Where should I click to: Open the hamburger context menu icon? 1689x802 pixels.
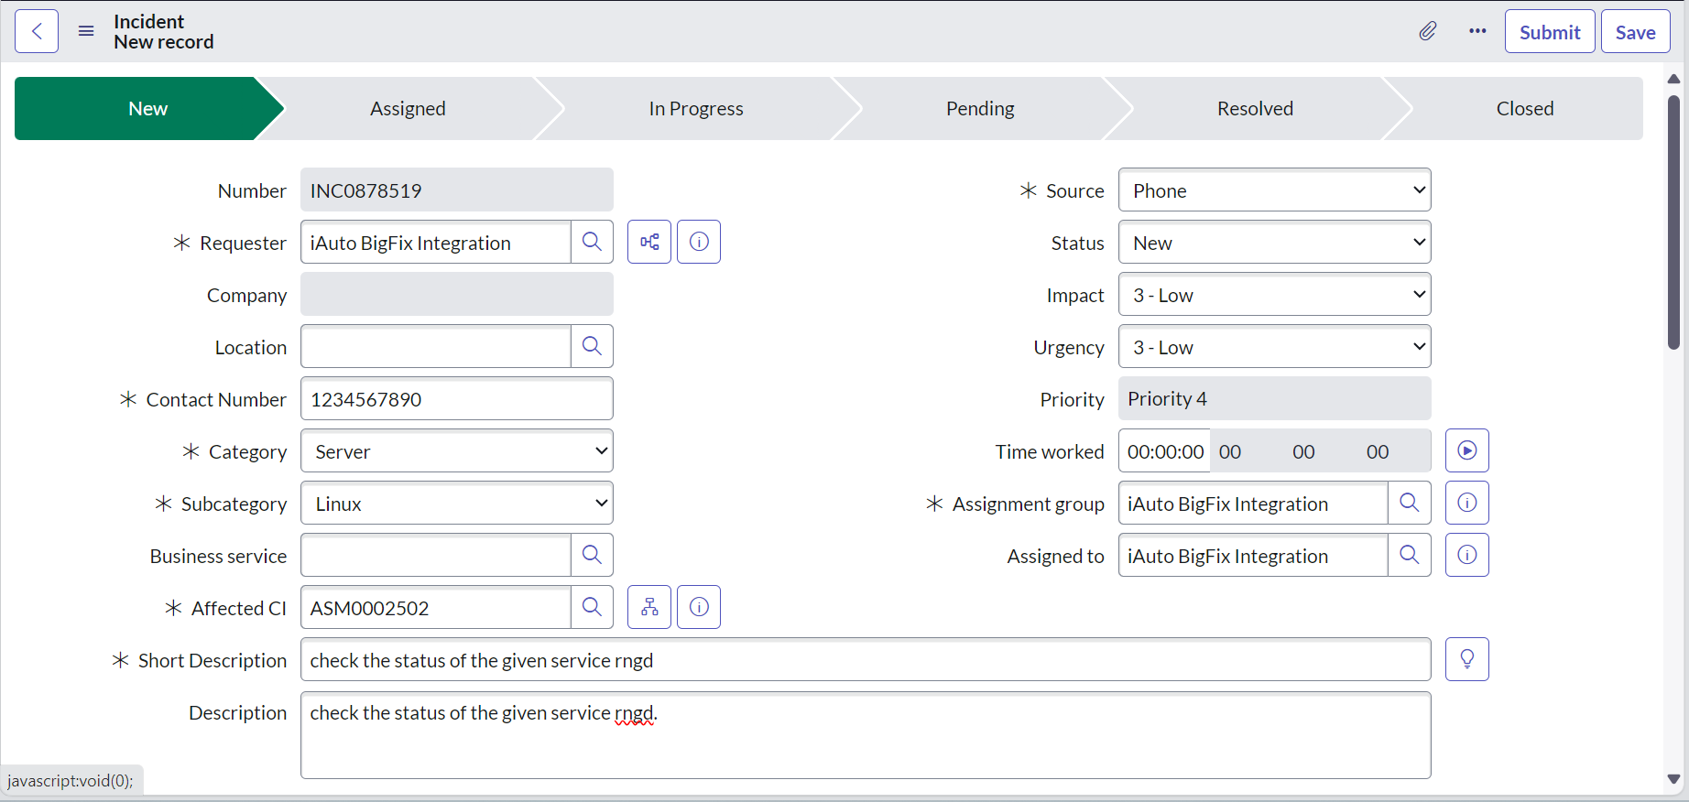point(86,32)
